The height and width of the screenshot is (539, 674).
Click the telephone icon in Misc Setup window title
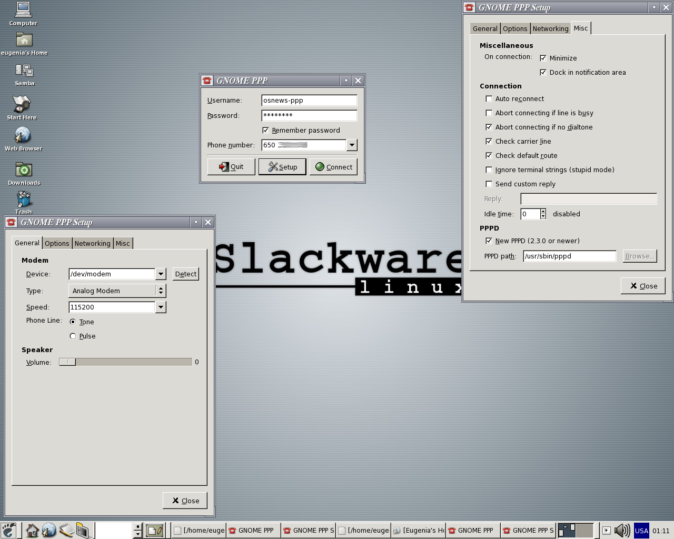click(x=469, y=7)
